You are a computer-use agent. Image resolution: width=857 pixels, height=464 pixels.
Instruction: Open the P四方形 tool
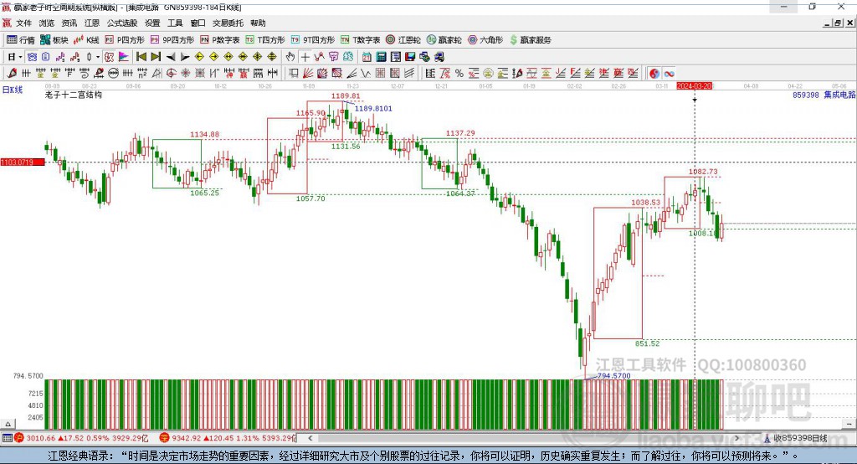point(125,40)
